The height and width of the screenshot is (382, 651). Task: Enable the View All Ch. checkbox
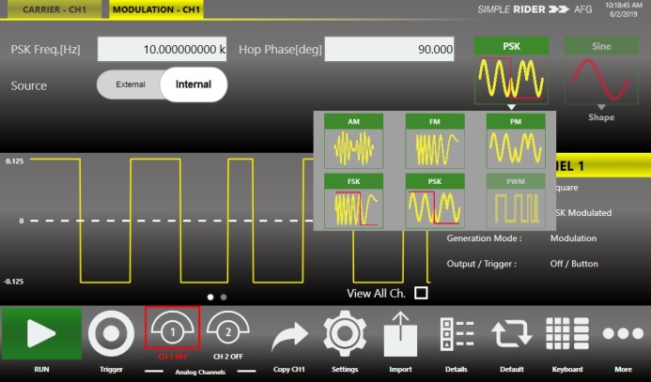point(422,293)
